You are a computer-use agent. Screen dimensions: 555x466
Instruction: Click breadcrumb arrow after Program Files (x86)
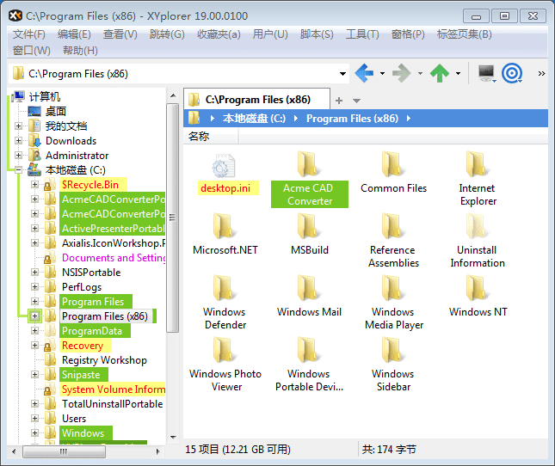(x=409, y=119)
